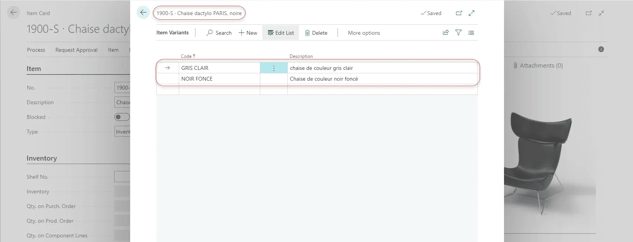This screenshot has height=242, width=633.
Task: Open the information icon on Item Card
Action: [x=601, y=49]
